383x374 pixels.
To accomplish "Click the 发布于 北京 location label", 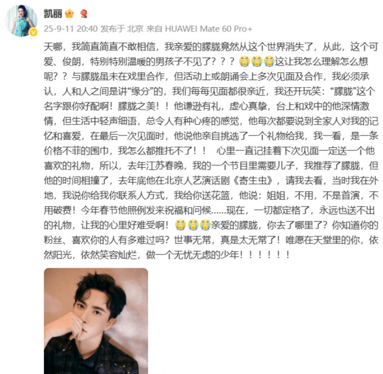I will (x=122, y=29).
